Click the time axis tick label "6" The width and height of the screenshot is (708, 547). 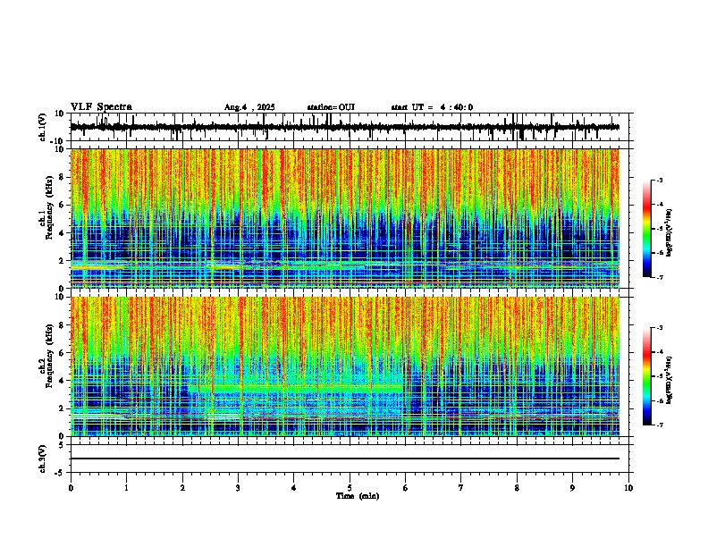pos(406,488)
